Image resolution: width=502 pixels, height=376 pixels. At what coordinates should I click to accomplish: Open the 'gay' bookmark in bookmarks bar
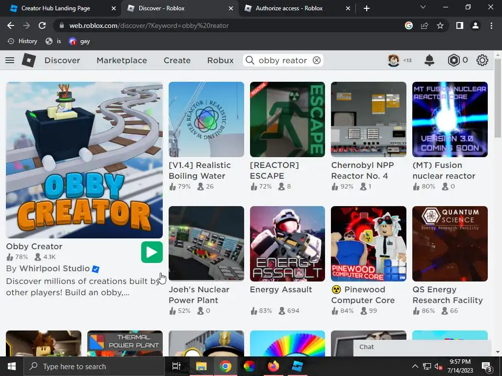click(x=79, y=41)
